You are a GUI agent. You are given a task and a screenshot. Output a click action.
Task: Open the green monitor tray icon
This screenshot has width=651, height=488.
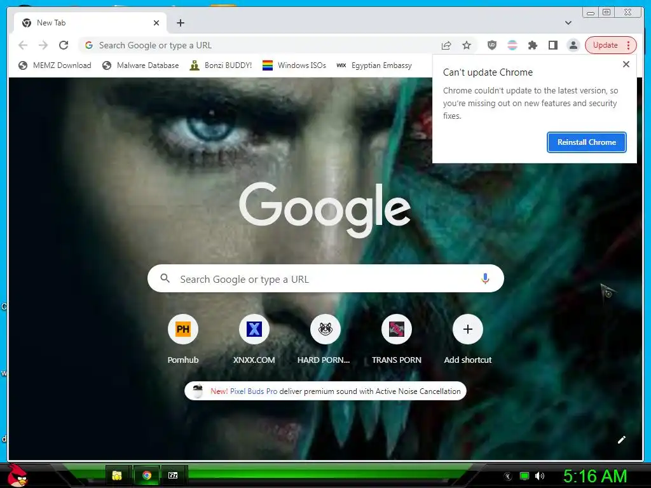tap(524, 476)
